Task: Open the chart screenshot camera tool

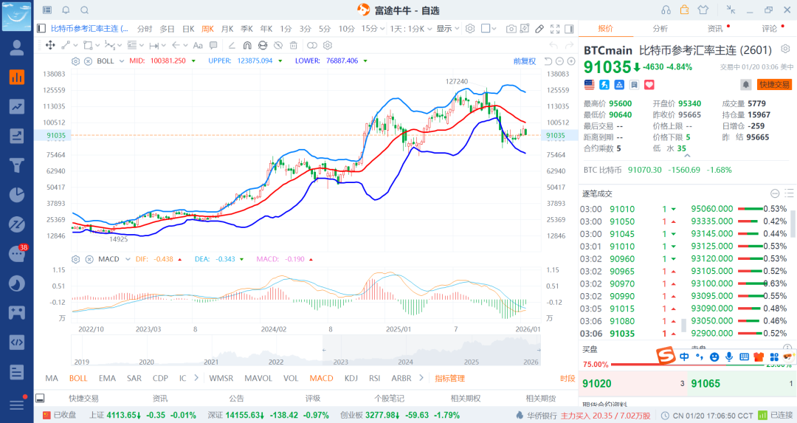Action: pyautogui.click(x=511, y=29)
